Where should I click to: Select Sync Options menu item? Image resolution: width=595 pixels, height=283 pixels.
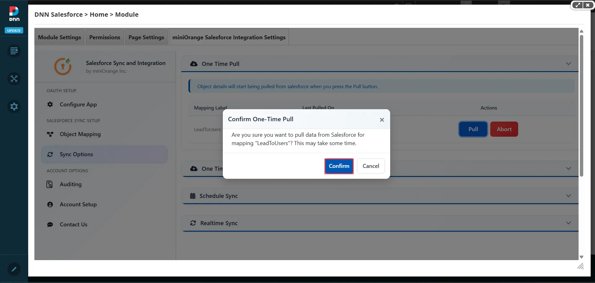pyautogui.click(x=104, y=154)
